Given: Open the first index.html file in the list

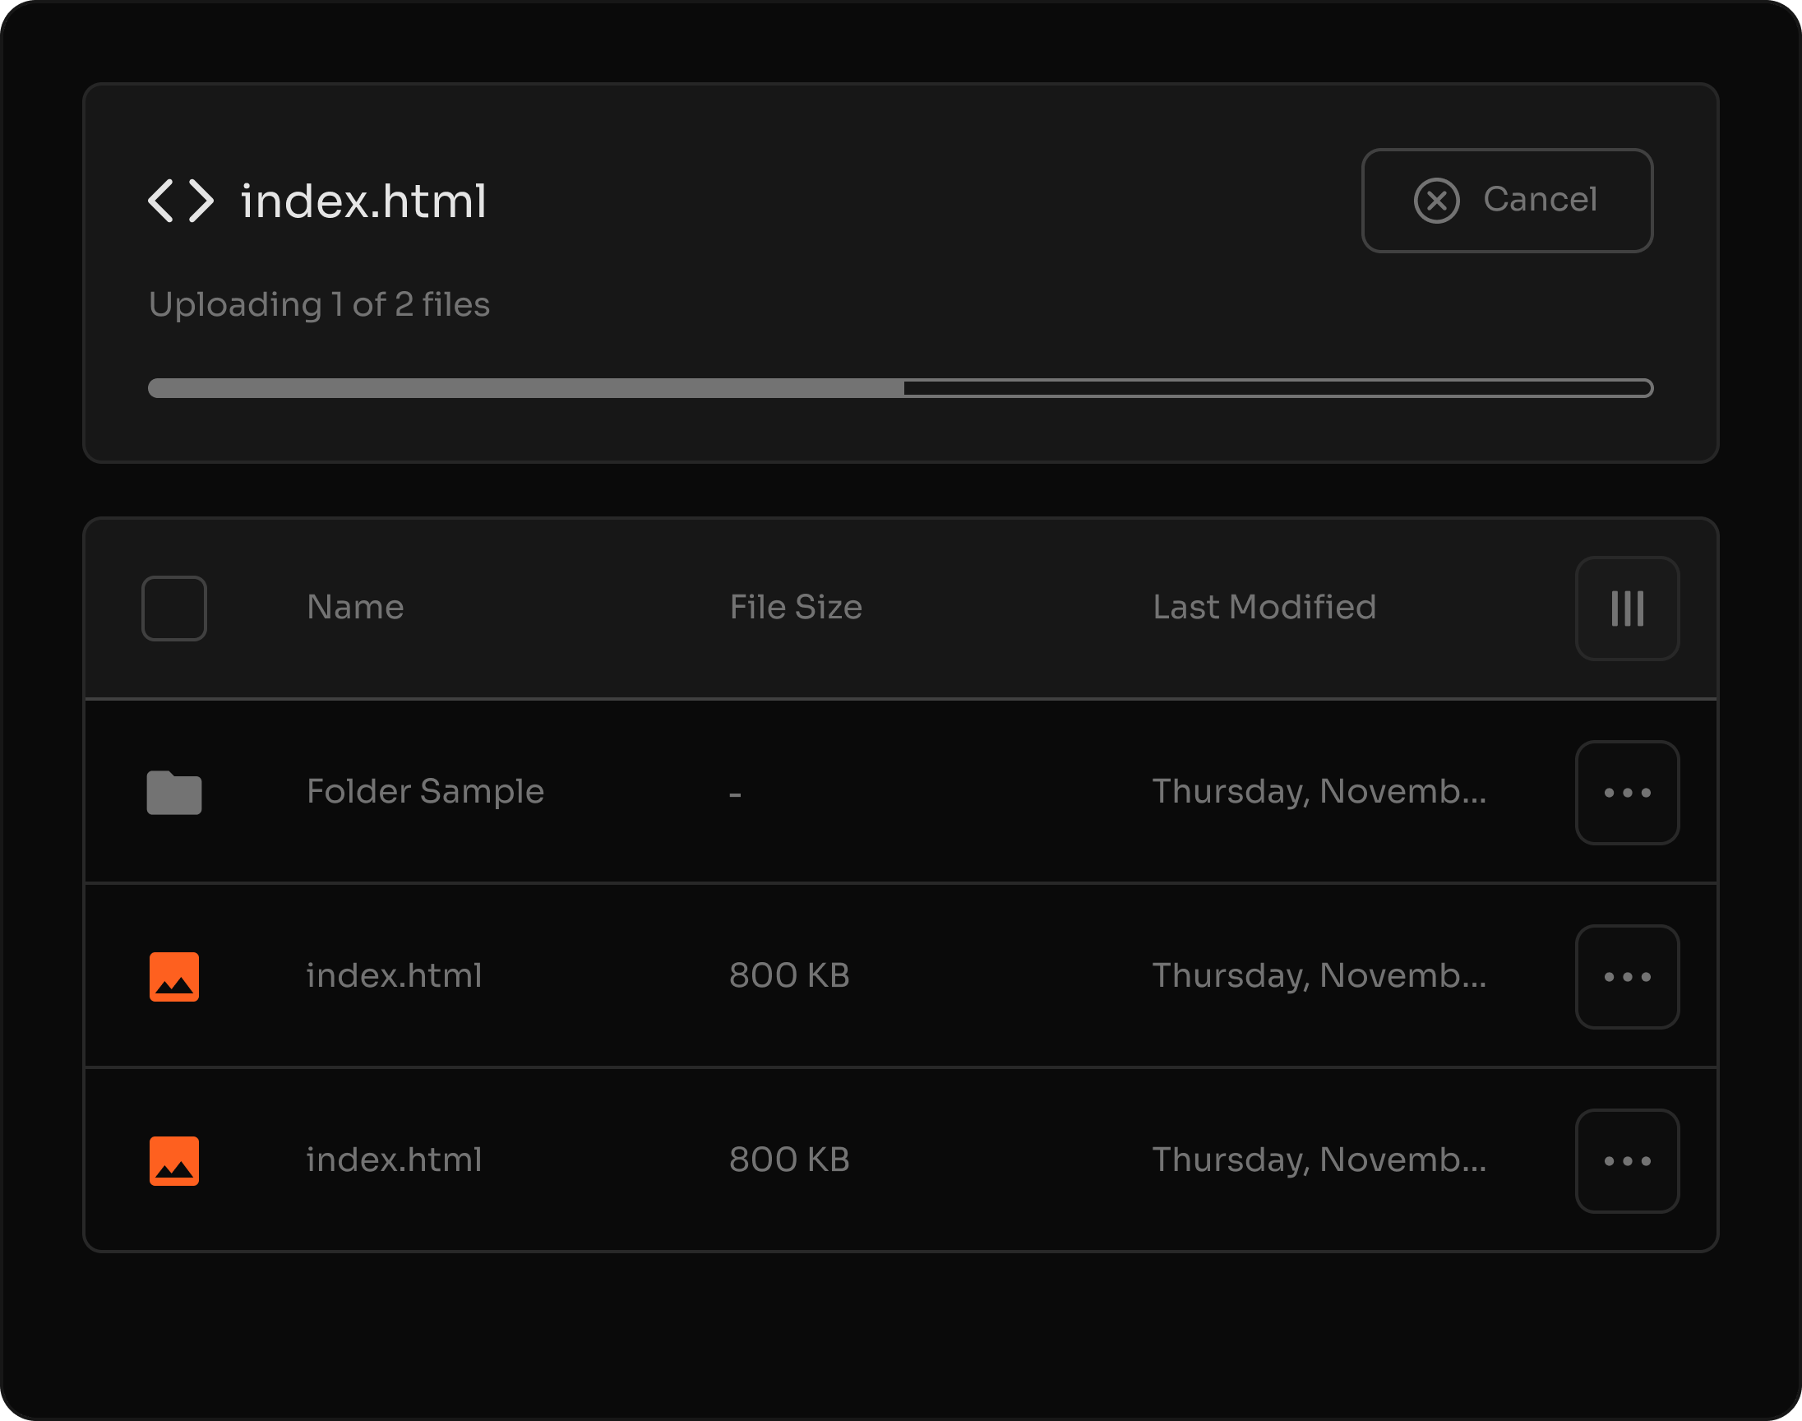Looking at the screenshot, I should pyautogui.click(x=394, y=975).
